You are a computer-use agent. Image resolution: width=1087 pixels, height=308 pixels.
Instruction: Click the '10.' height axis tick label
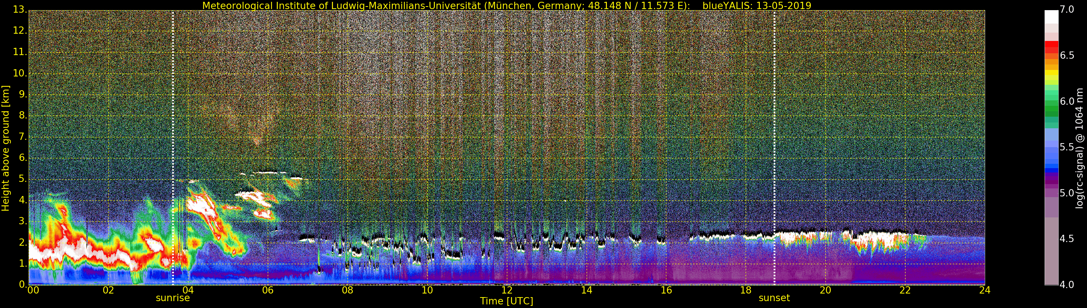pos(20,73)
